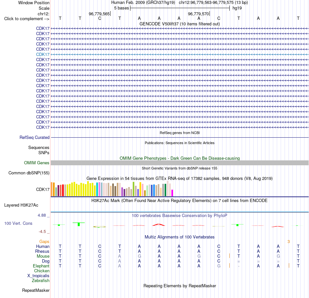Select the Elephant species row label
Image resolution: width=309 pixels, height=298 pixels.
tap(41, 266)
